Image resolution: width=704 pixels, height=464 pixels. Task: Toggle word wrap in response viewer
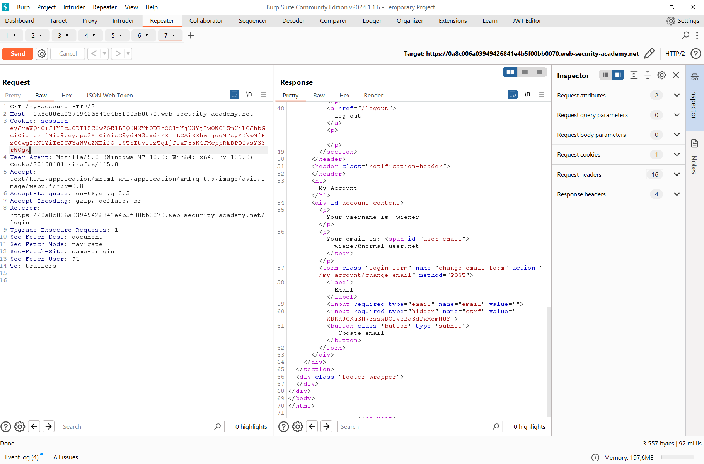click(x=513, y=94)
